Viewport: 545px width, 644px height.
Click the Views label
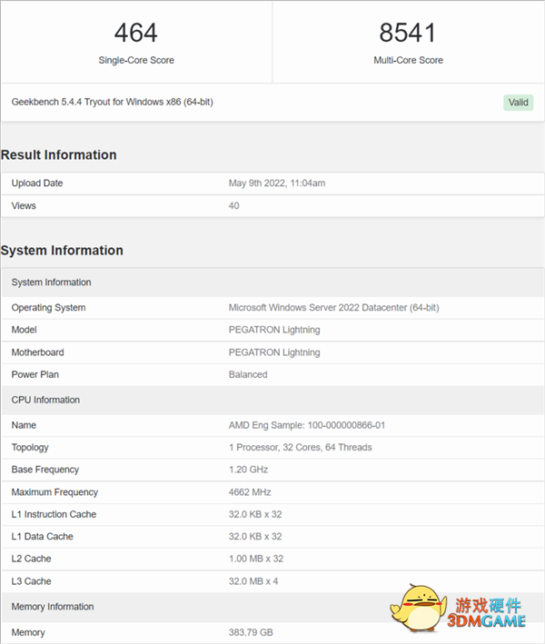click(24, 206)
